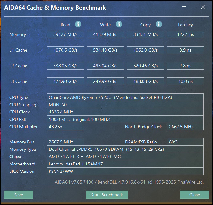Click the L3 Cache read value 174.90 GB/s
This screenshot has height=205, width=213.
coord(65,81)
